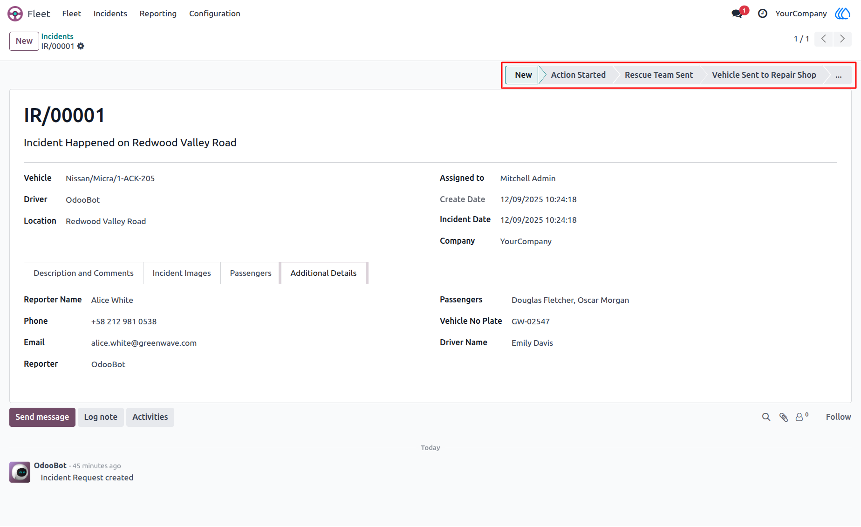Follow this incident record
The height and width of the screenshot is (527, 861).
click(x=838, y=417)
